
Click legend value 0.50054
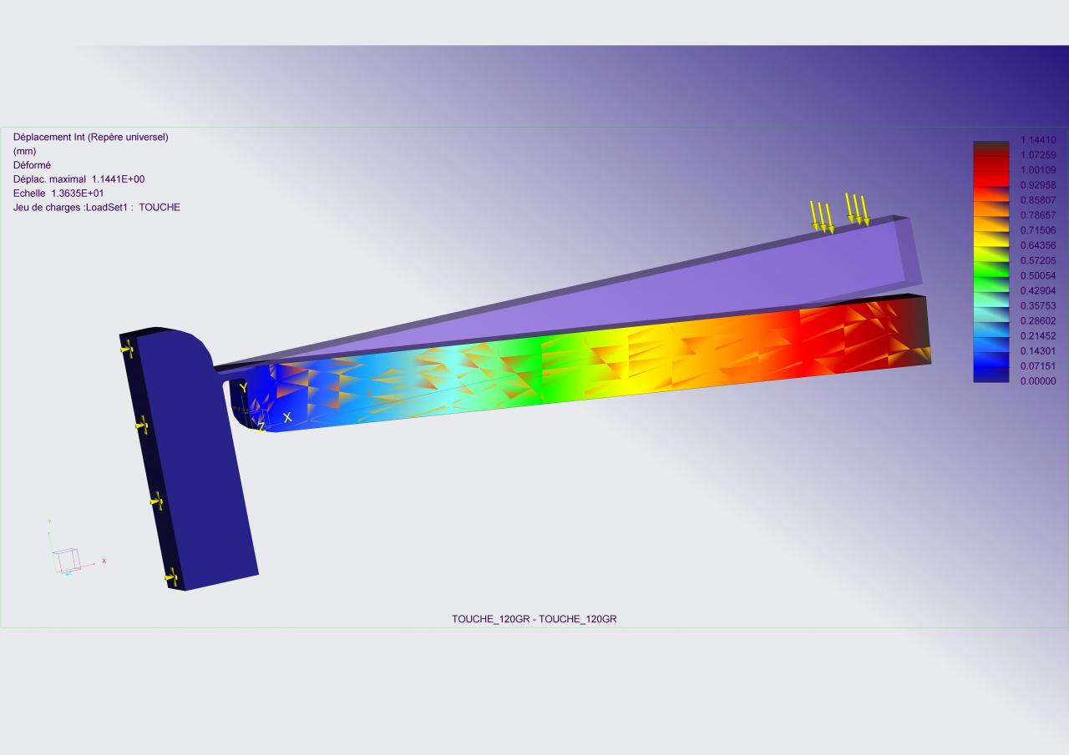click(x=1038, y=275)
